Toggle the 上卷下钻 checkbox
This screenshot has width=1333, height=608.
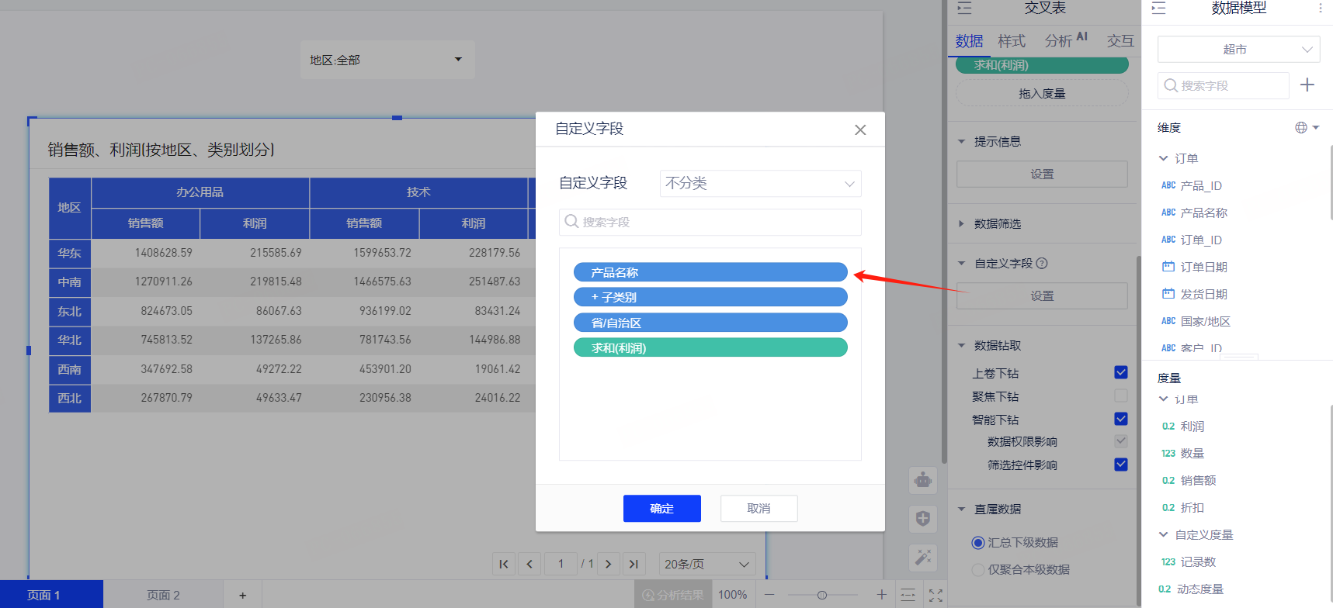coord(1120,373)
